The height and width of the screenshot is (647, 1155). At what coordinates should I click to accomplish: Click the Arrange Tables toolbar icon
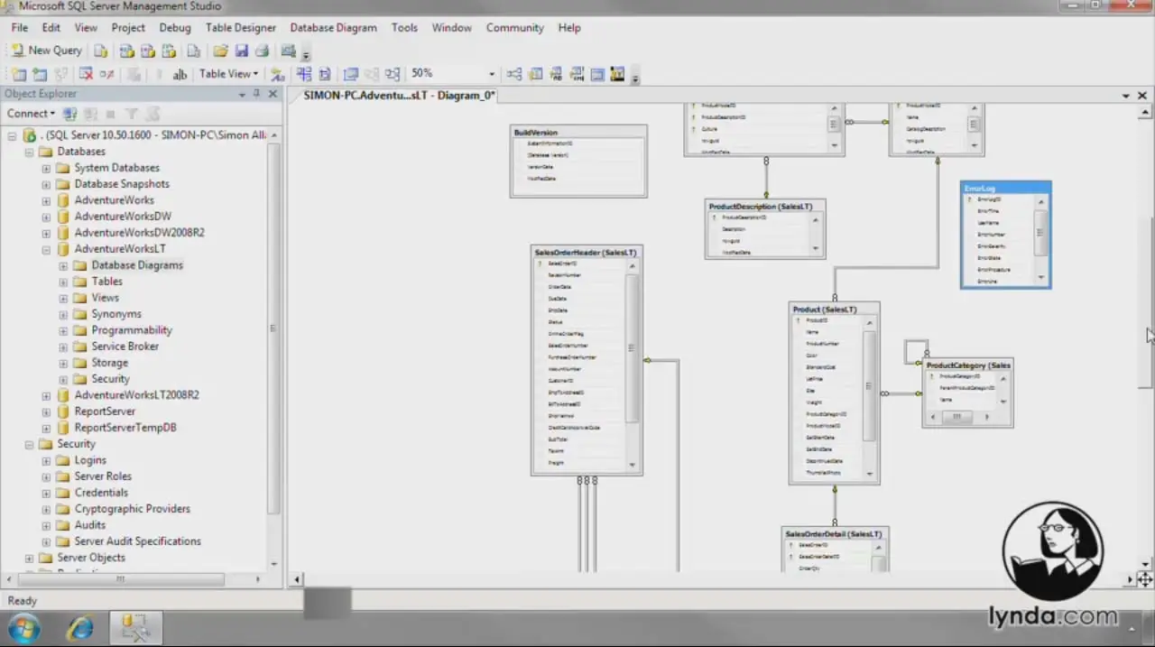(x=393, y=74)
